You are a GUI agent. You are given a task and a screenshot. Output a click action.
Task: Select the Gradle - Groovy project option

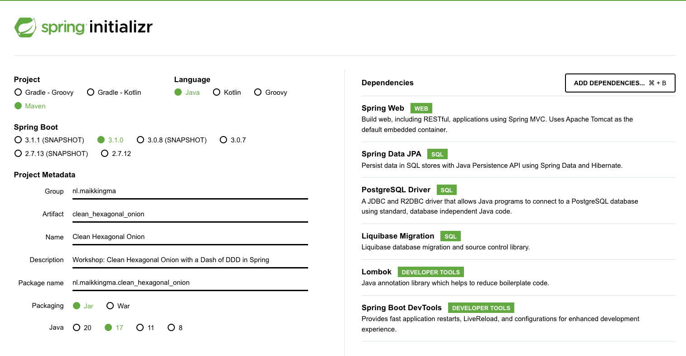pos(44,93)
